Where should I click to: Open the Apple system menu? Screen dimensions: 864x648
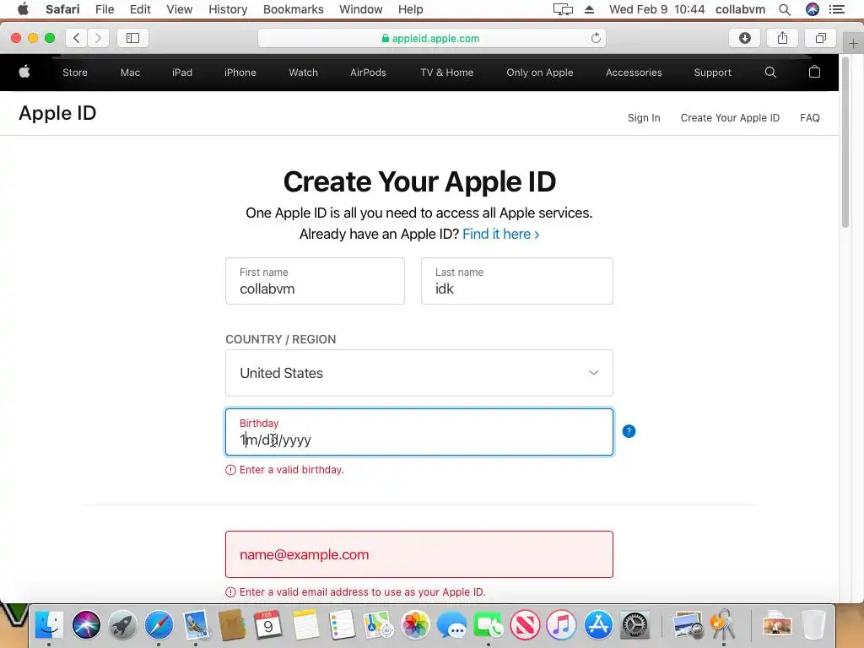click(23, 9)
